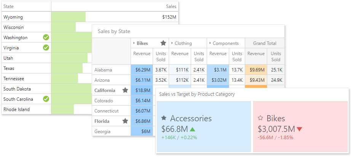Select the Grand Total column header
The height and width of the screenshot is (157, 351).
[x=264, y=43]
